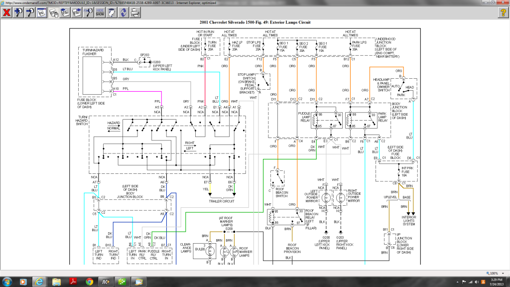This screenshot has width=510, height=287.
Task: Click the 'TRAILER CIRCUIT' label
Action: [222, 201]
